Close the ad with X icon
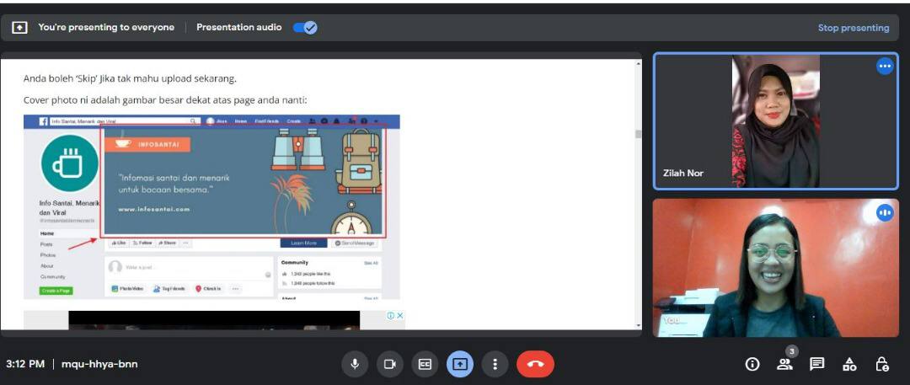 (x=400, y=315)
